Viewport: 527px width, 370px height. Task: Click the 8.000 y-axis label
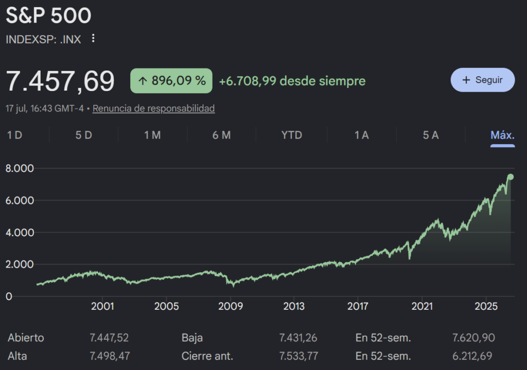[20, 168]
